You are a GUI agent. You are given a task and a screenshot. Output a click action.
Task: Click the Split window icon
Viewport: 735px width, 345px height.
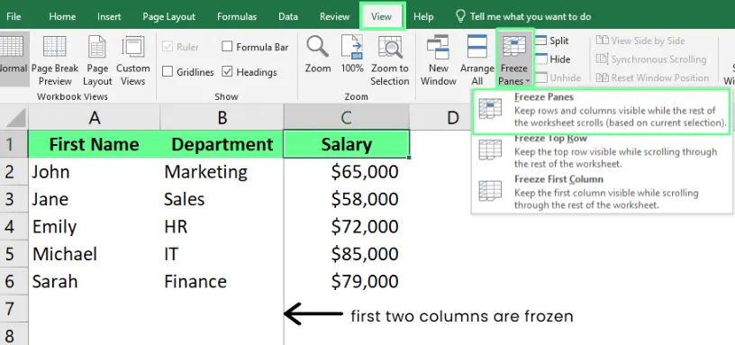pos(541,41)
